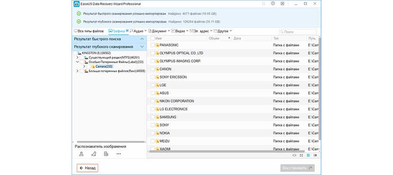
Task: Click the person recognition icon under Распознаватель изображения
Action: pyautogui.click(x=81, y=154)
